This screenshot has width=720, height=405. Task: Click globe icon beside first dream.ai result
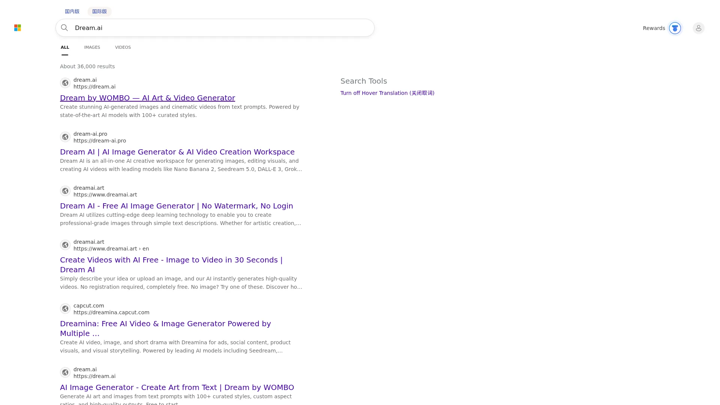tap(65, 83)
